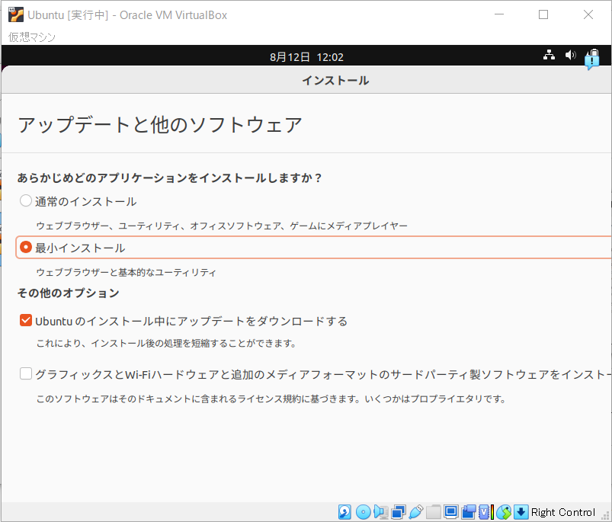This screenshot has width=612, height=522.
Task: Click the keyboard capture arrow icon
Action: coord(521,512)
